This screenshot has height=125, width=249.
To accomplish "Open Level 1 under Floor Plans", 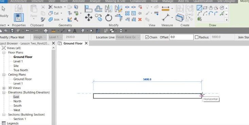I will tap(18, 61).
